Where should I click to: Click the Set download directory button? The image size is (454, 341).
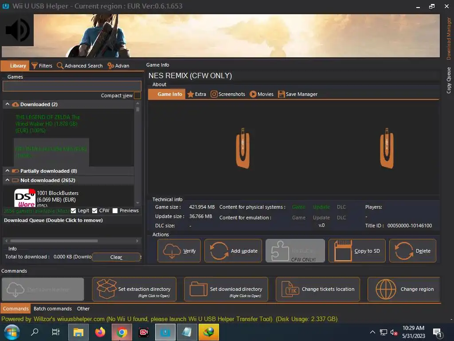(226, 289)
